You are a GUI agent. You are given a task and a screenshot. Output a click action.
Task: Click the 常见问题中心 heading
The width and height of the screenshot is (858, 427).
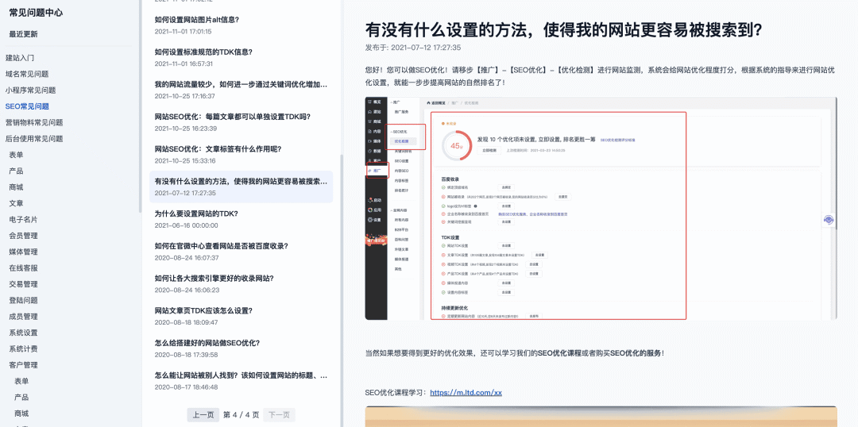click(34, 13)
